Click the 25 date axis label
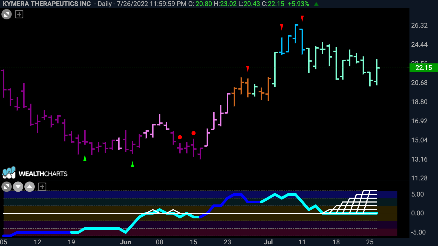 tap(370, 242)
